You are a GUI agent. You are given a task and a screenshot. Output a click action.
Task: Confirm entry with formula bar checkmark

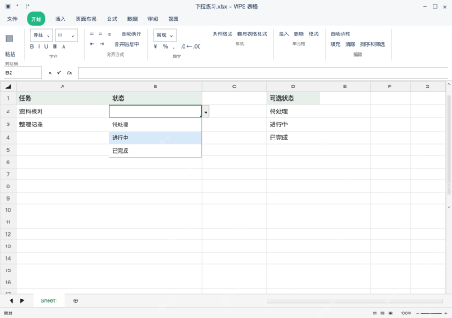(x=59, y=72)
